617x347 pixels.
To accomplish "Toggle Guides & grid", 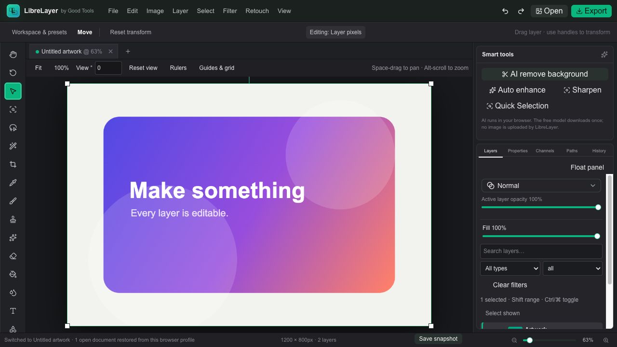I will 217,68.
